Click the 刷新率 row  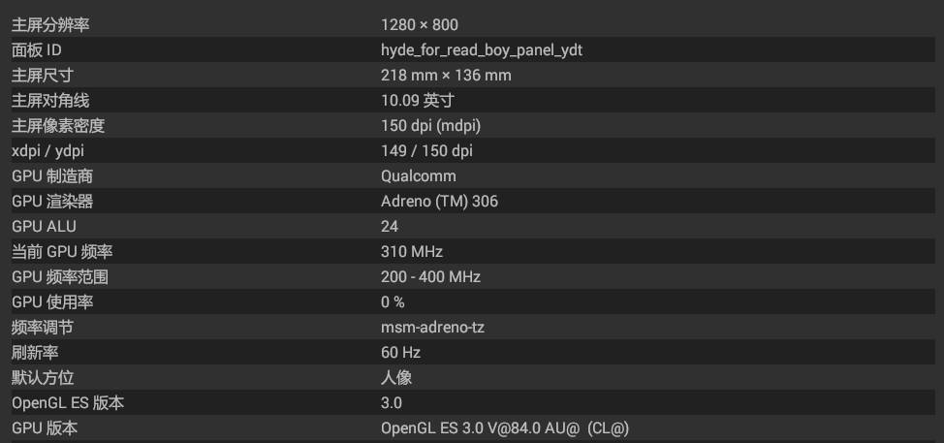(x=472, y=352)
